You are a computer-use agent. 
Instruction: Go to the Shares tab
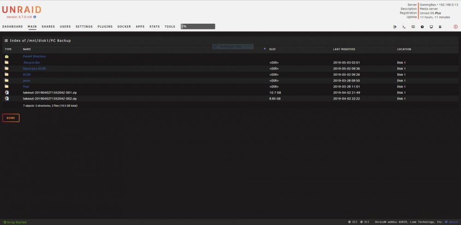coord(48,27)
